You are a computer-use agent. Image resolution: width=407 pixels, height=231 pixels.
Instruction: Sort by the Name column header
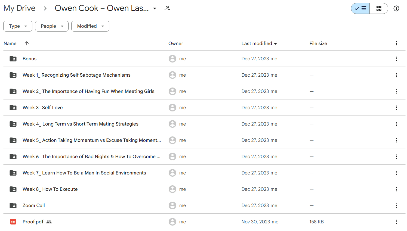click(10, 43)
